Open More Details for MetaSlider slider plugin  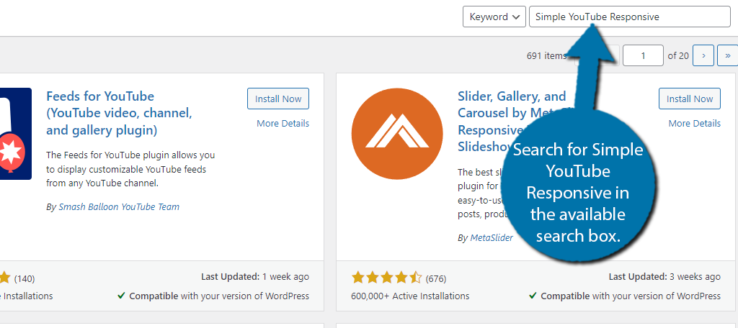pyautogui.click(x=694, y=123)
